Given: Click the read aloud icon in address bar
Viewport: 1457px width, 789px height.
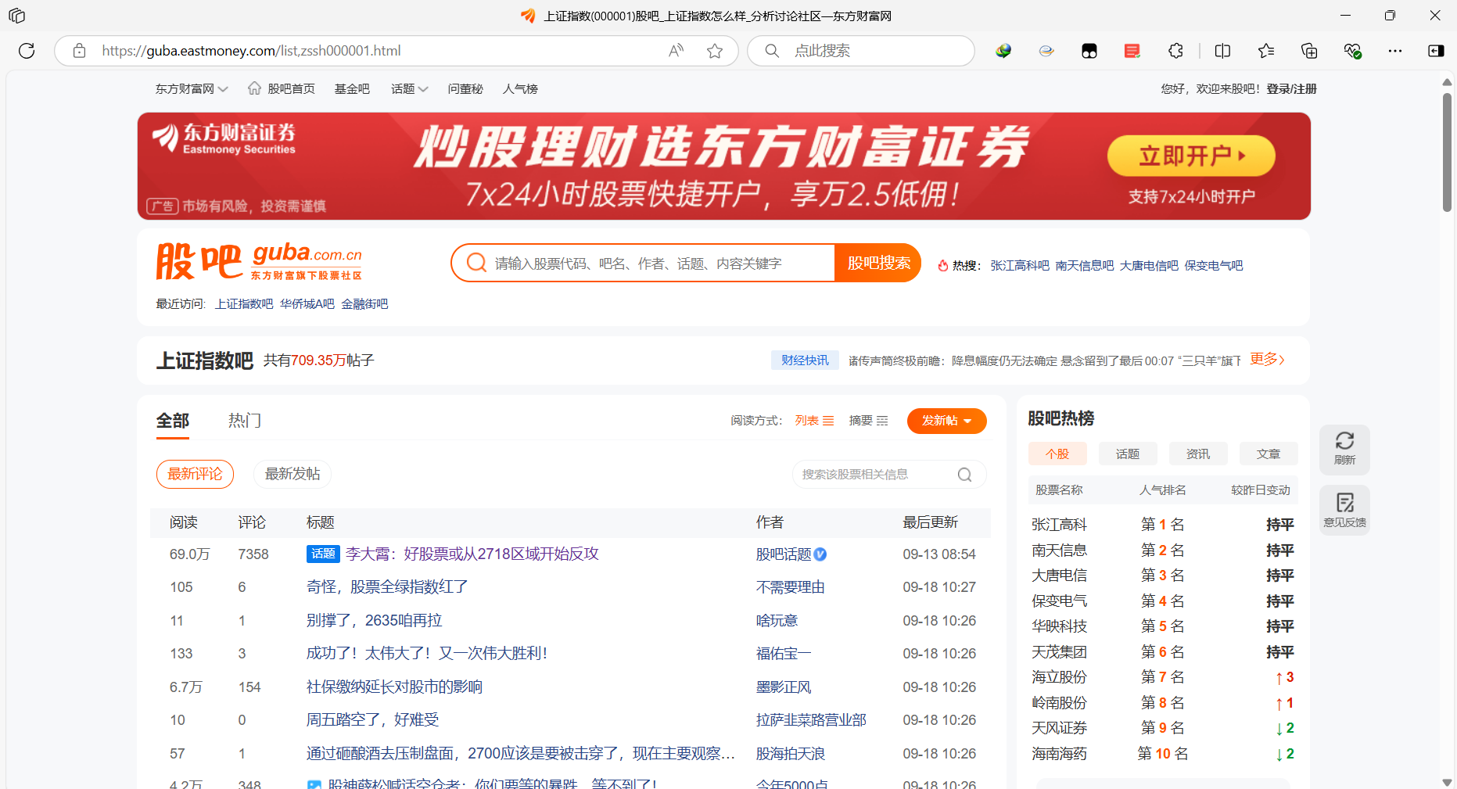Looking at the screenshot, I should click(x=676, y=51).
